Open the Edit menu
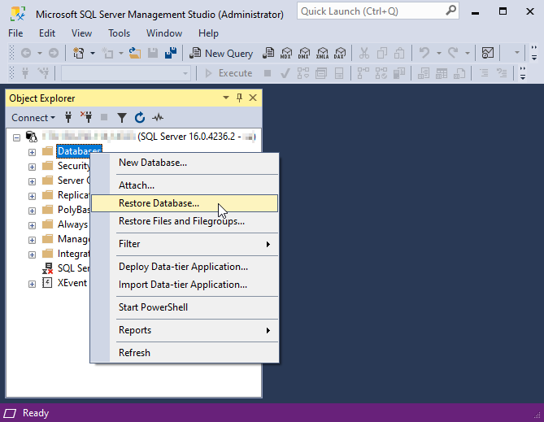 (47, 33)
